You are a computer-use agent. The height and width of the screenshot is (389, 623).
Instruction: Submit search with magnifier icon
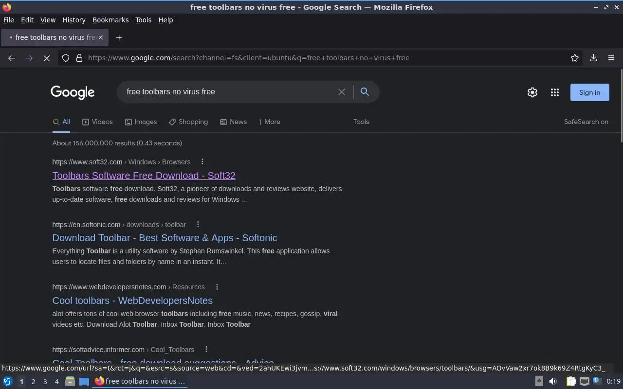tap(365, 91)
